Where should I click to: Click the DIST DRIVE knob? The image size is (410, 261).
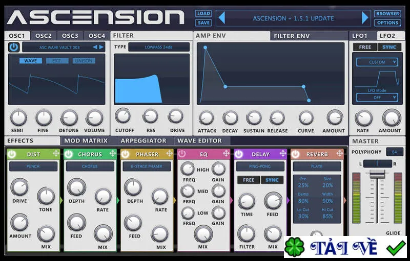19,187
